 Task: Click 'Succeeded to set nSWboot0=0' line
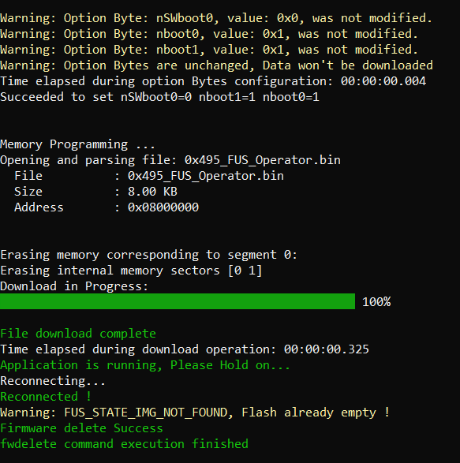159,97
